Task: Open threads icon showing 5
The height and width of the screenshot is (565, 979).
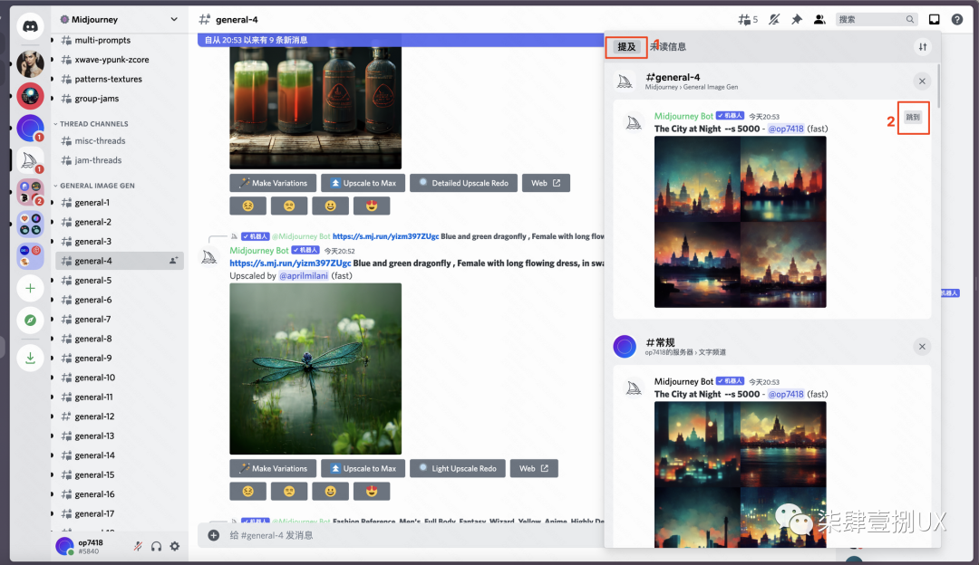Action: tap(747, 19)
